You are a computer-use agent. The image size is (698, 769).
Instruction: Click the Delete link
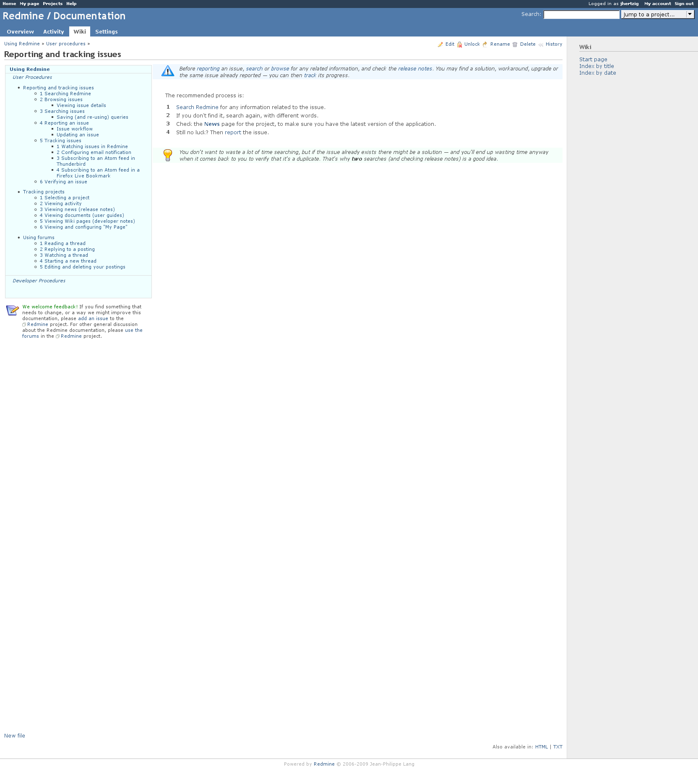click(x=528, y=44)
